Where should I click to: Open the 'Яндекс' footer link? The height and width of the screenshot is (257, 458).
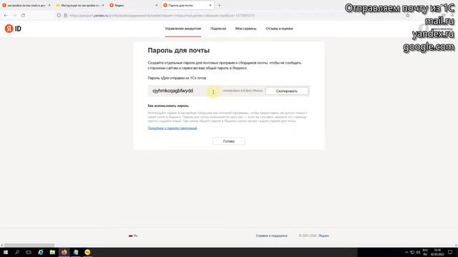pyautogui.click(x=323, y=236)
